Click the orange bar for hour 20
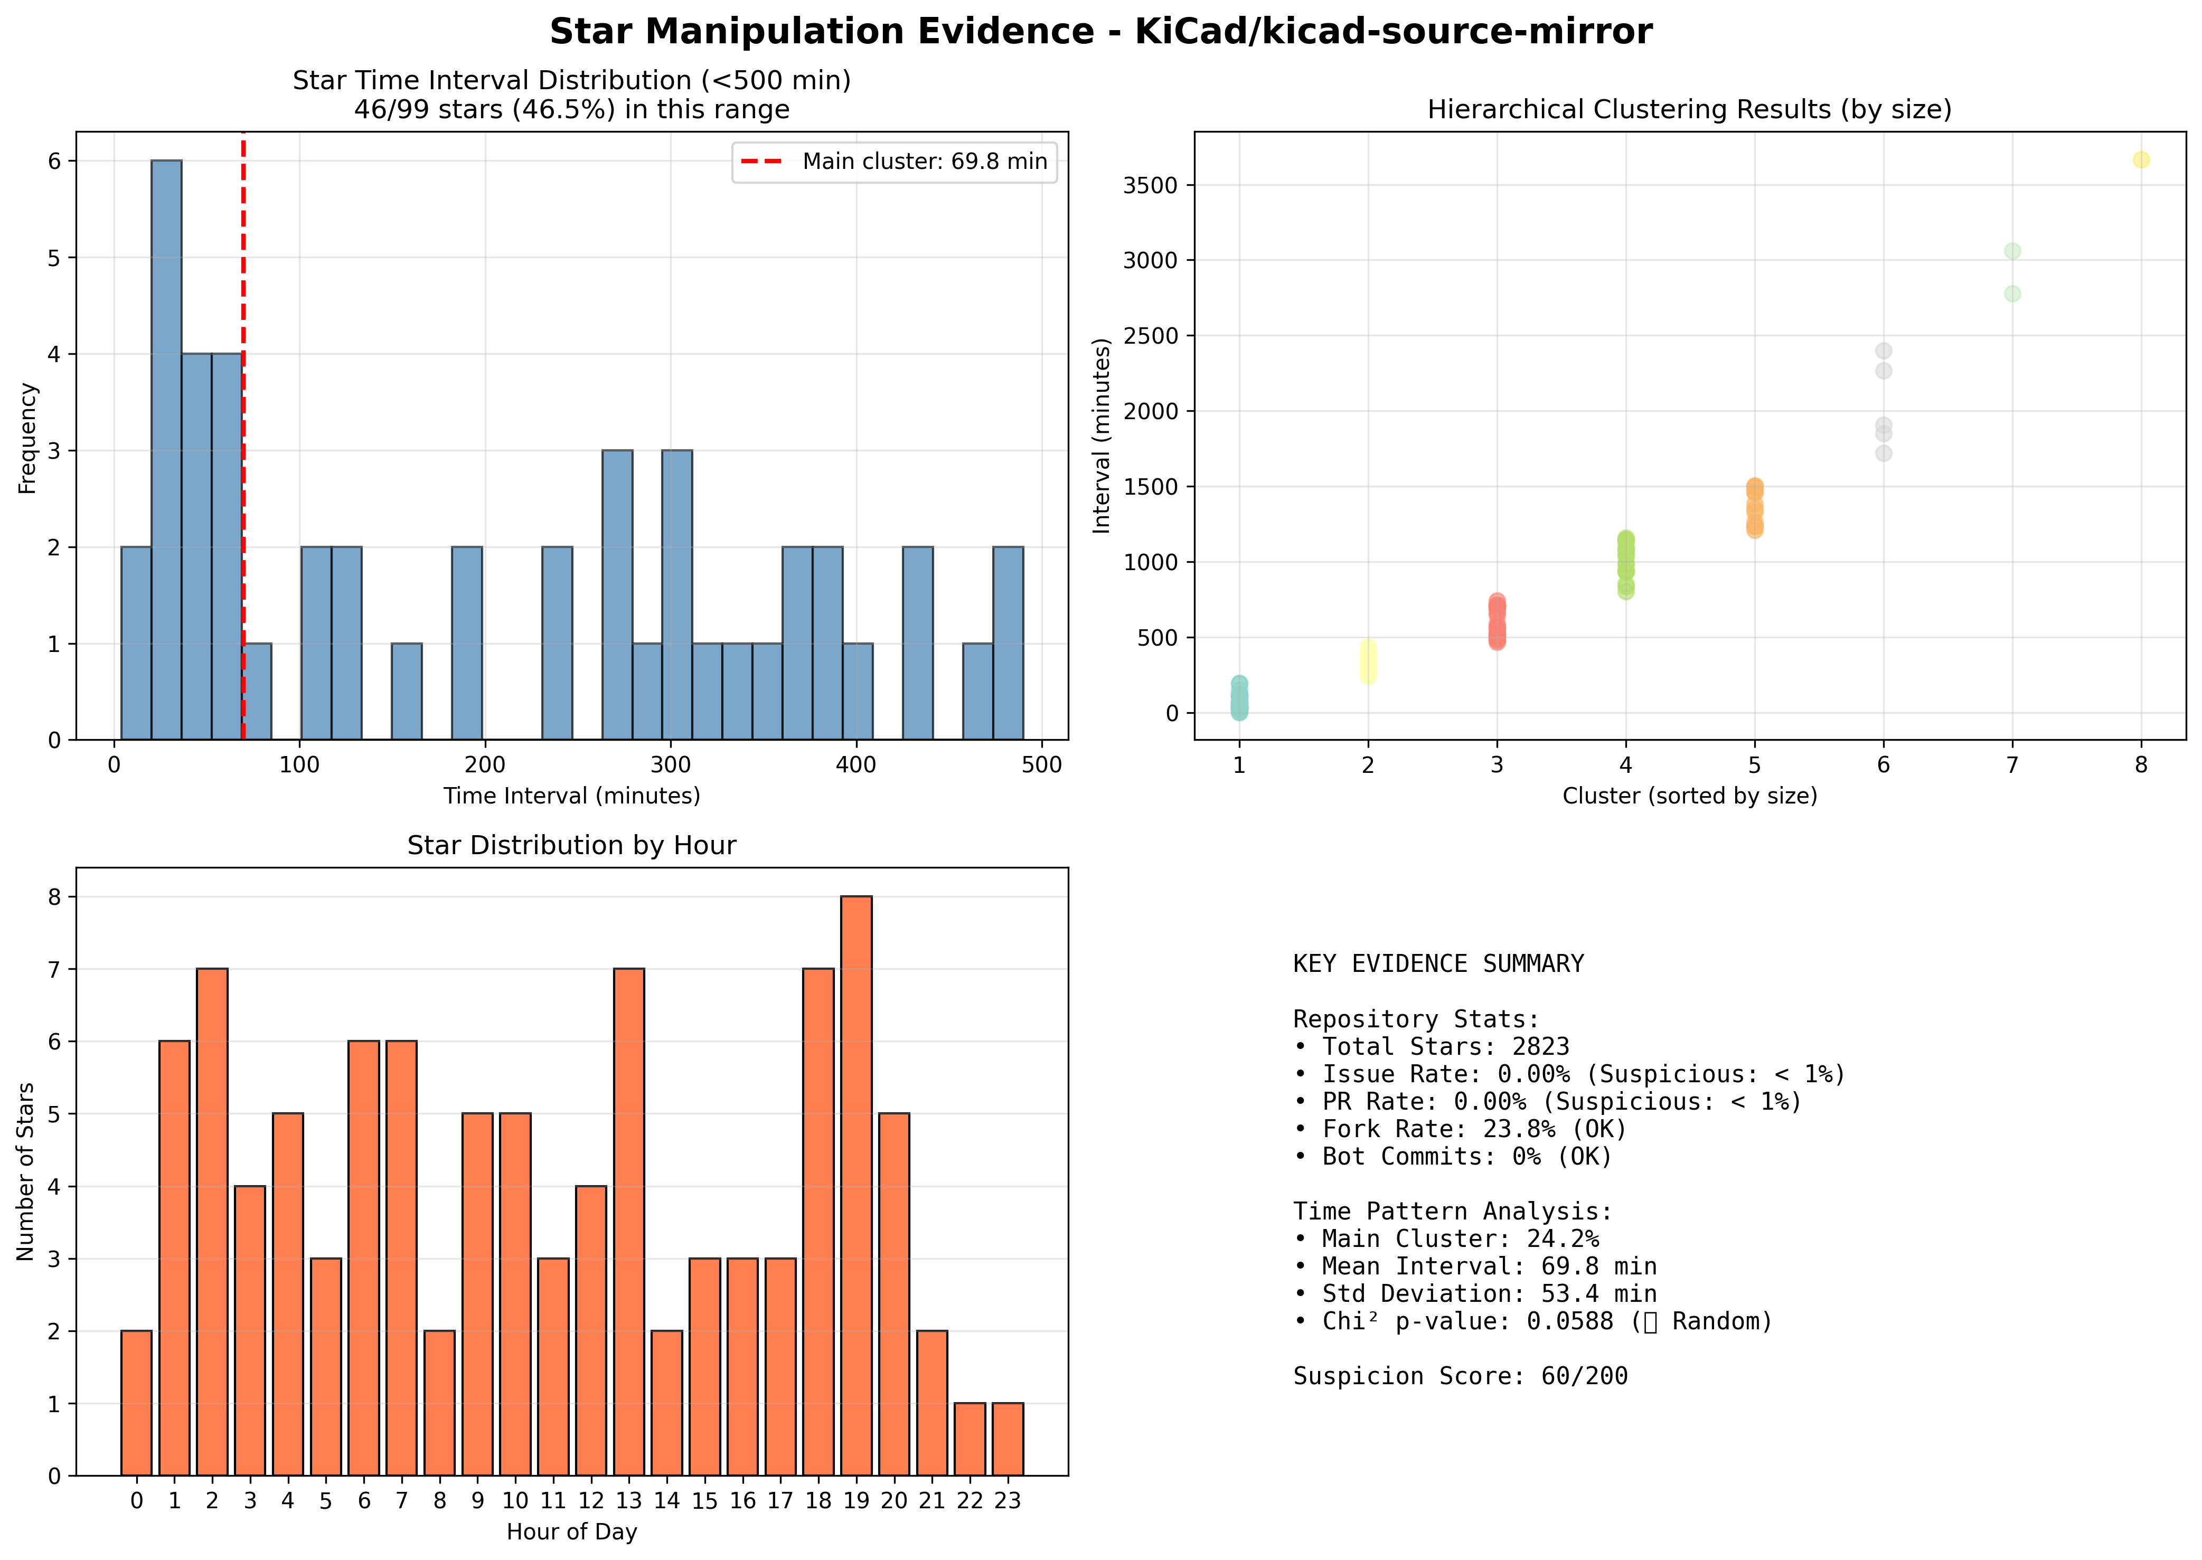 895,1294
